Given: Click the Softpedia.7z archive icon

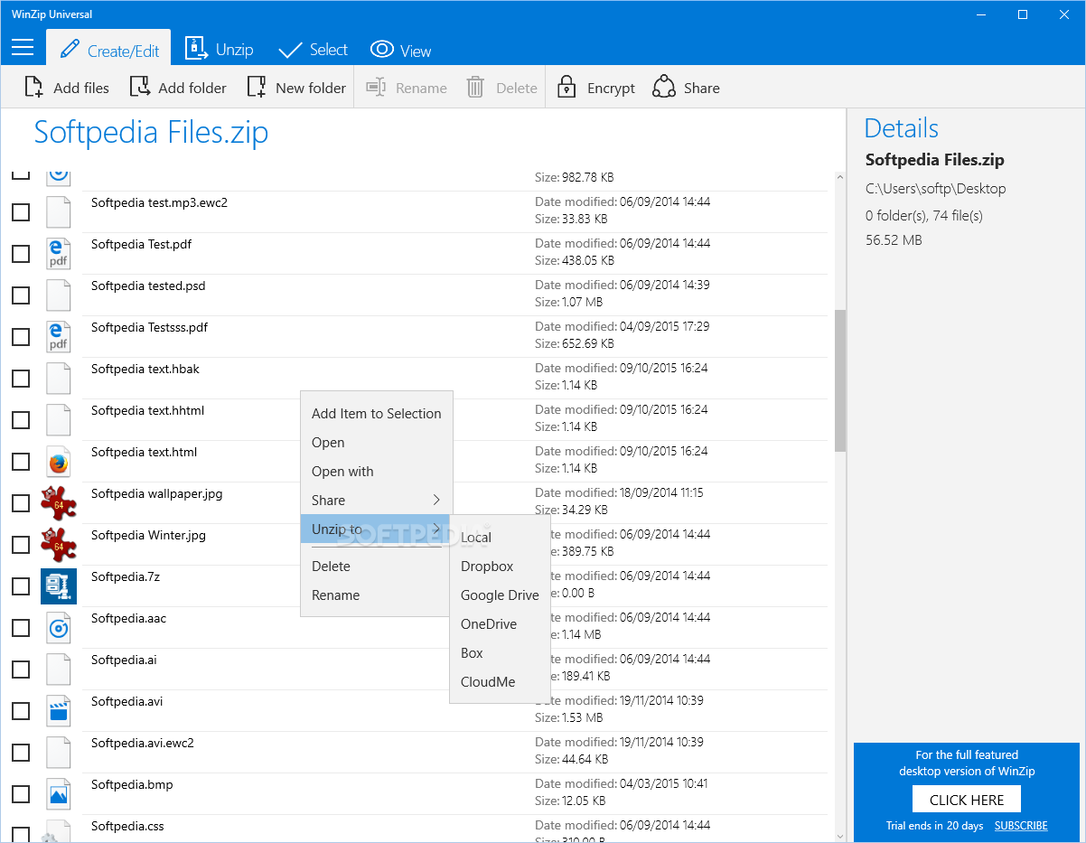Looking at the screenshot, I should point(59,585).
